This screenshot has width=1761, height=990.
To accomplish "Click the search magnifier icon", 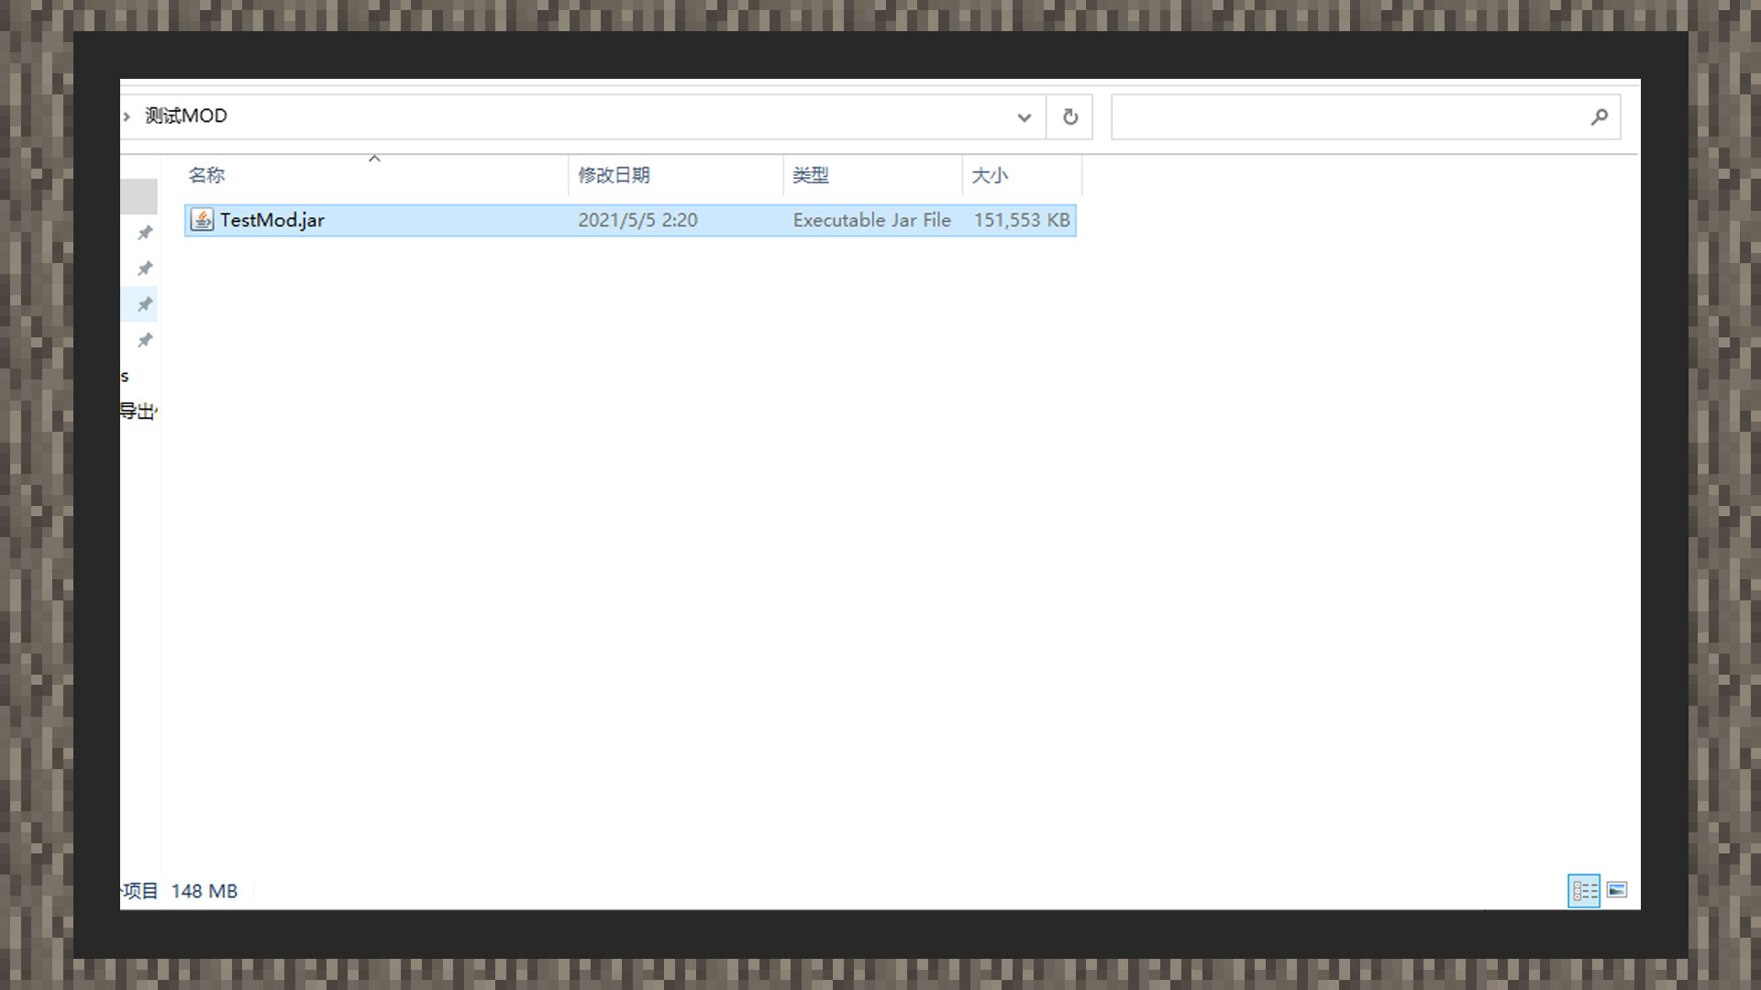I will coord(1599,117).
